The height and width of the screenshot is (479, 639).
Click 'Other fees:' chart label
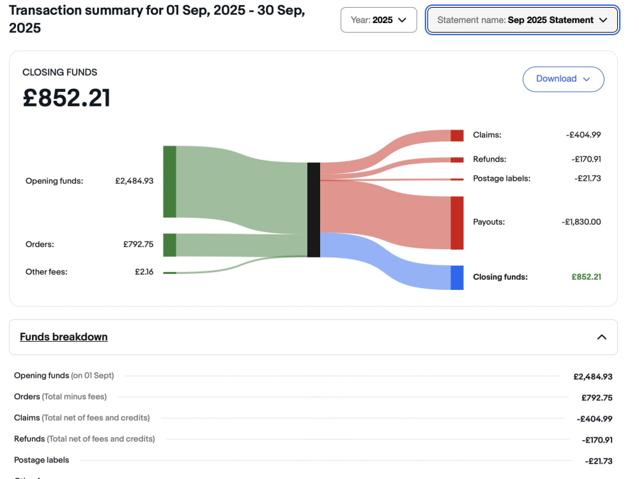pyautogui.click(x=47, y=271)
